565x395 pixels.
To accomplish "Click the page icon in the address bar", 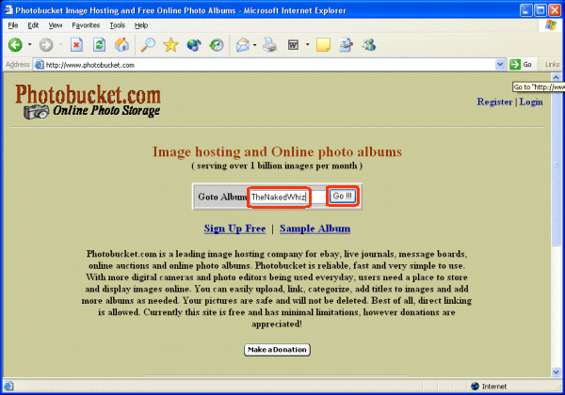I will point(39,65).
